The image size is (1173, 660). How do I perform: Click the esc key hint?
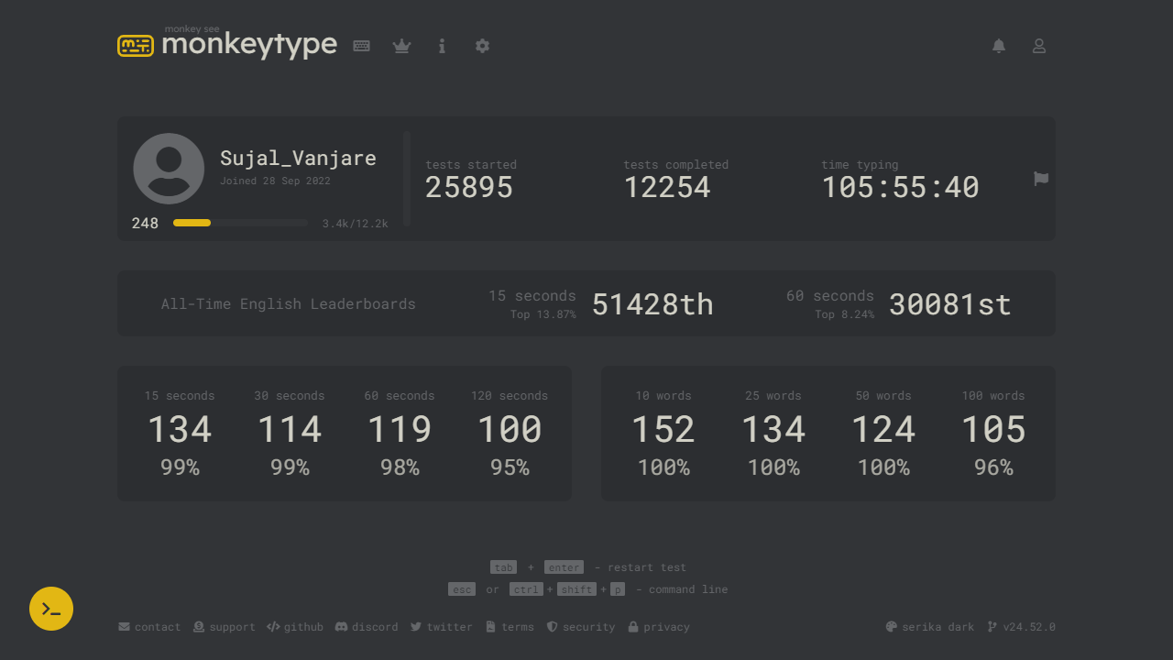click(462, 589)
